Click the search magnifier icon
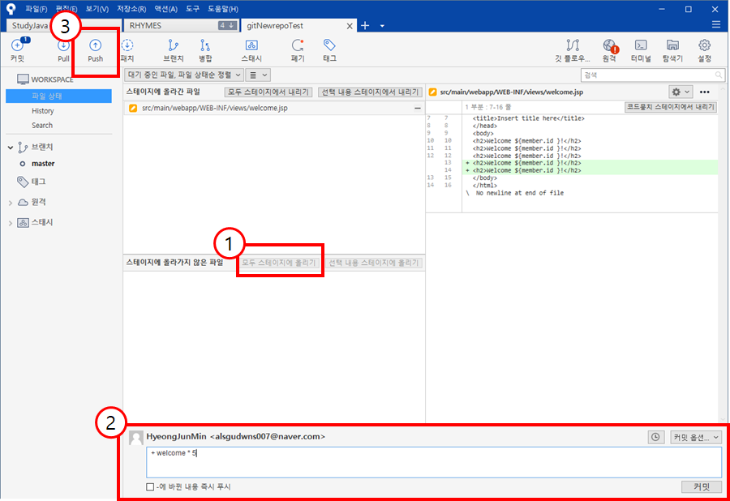 719,75
